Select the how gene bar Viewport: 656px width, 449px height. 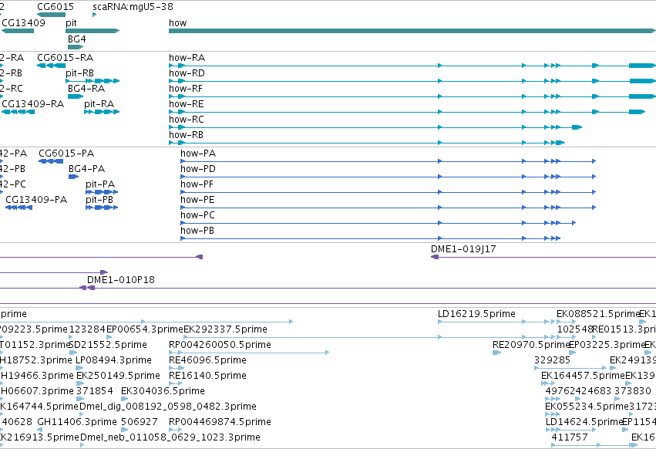coord(412,31)
